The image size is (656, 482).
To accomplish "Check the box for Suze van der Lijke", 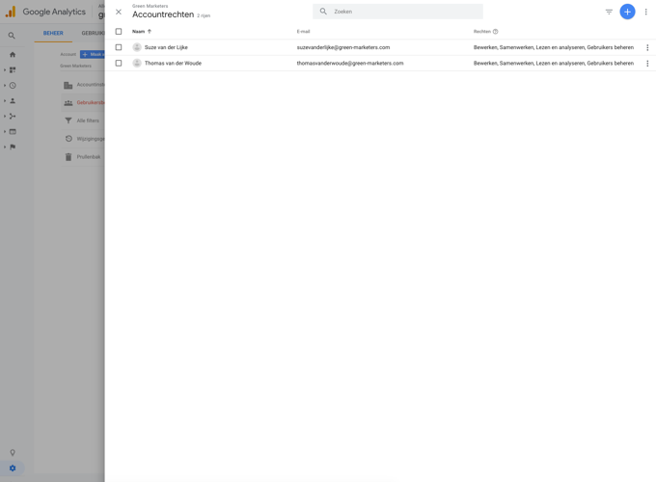I will [119, 47].
